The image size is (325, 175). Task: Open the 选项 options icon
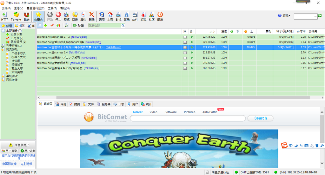(x=102, y=16)
